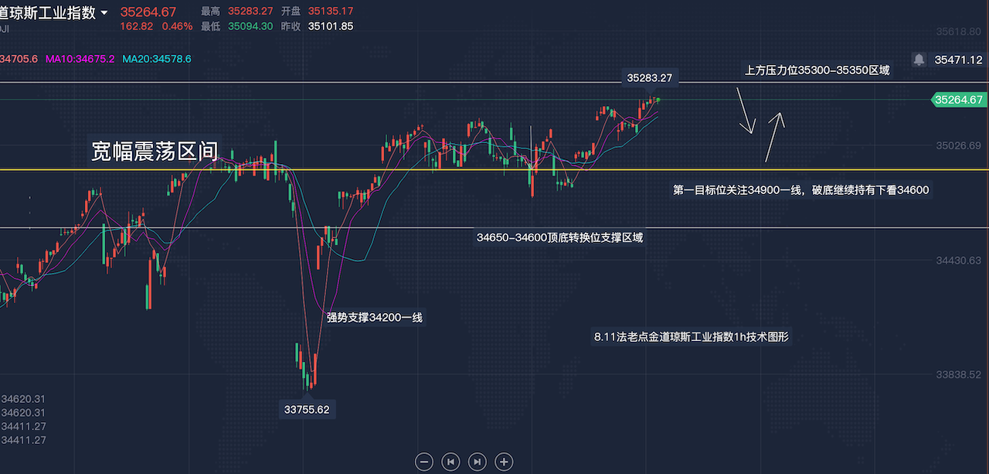Skip forward to the latest candle
Viewport: 989px width, 474px height.
coord(478,462)
